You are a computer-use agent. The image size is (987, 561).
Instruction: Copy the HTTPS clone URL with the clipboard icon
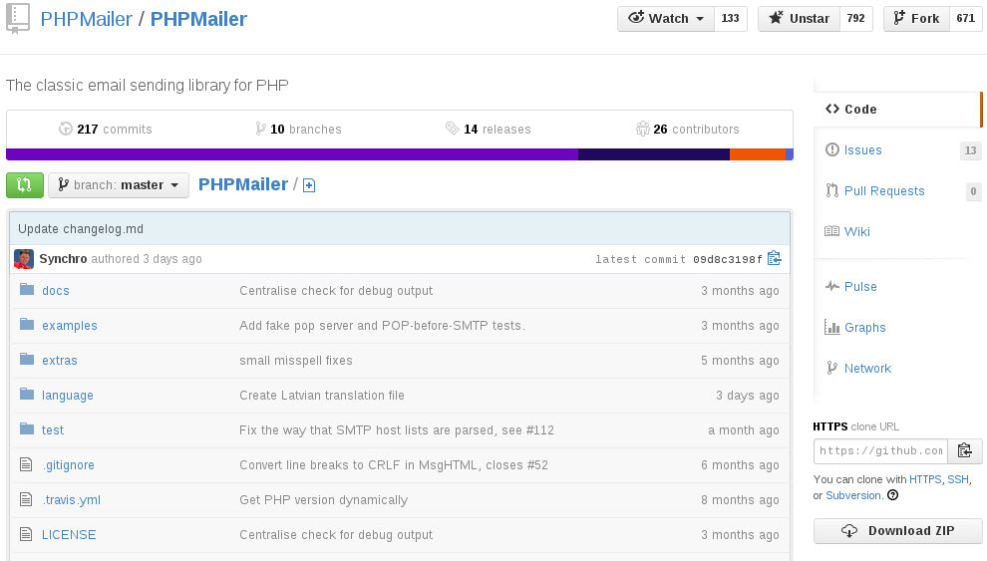tap(965, 451)
